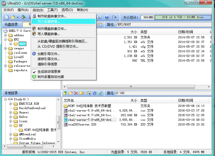Screen dimensions: 215x156
Task: Open the 操作(A) menu
Action: click(23, 10)
